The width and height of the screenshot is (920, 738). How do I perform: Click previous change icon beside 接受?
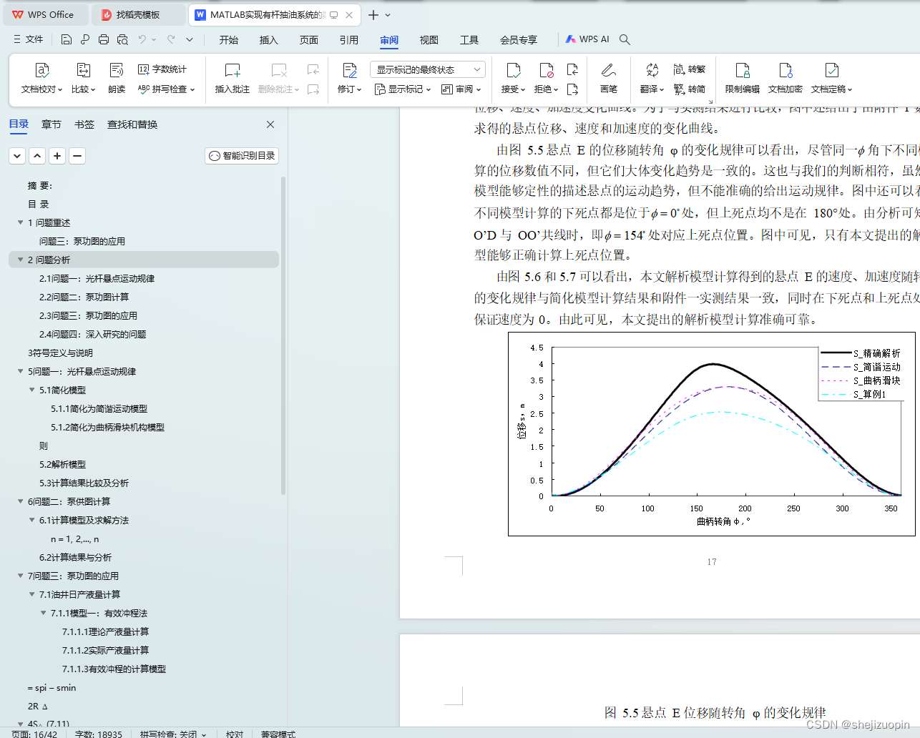click(x=572, y=69)
